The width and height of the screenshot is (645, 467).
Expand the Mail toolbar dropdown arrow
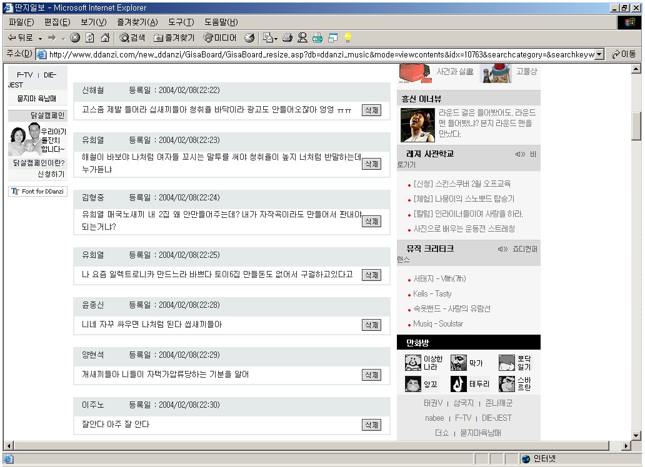click(x=274, y=39)
